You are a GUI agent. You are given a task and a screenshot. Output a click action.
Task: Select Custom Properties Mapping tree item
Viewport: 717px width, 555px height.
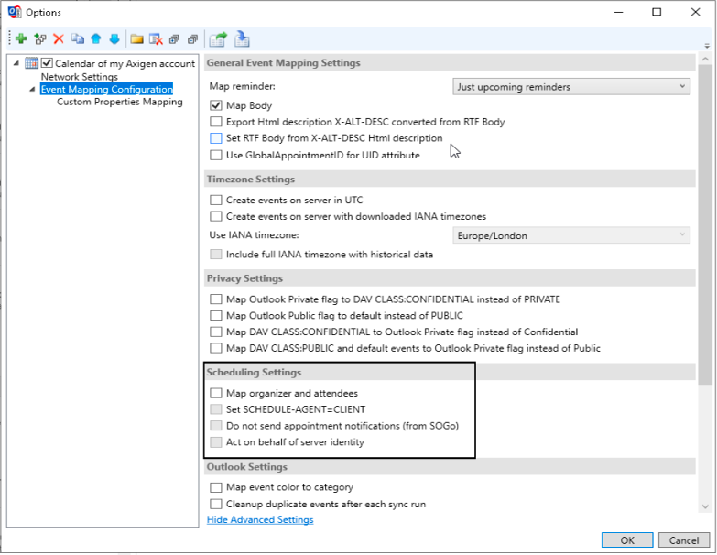(x=120, y=102)
